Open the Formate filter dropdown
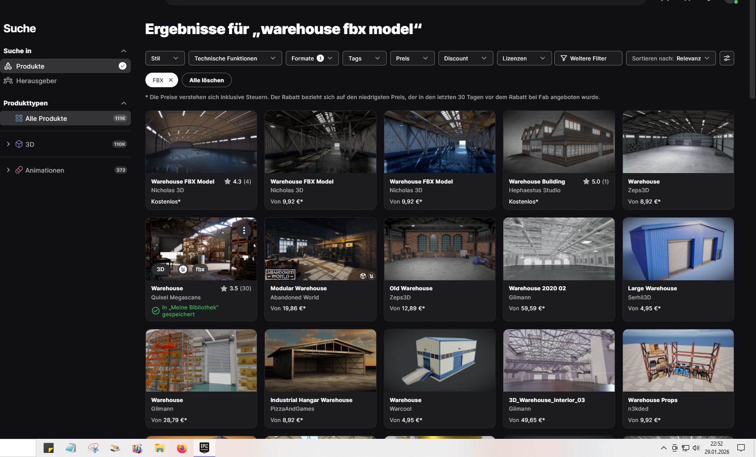 pyautogui.click(x=312, y=58)
